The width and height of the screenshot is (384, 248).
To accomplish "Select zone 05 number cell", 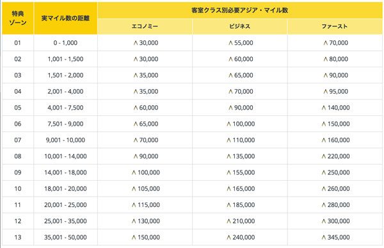I will 18,108.
